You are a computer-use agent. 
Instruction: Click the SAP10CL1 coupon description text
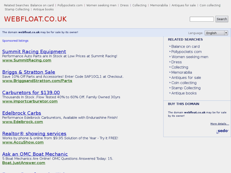63,77
